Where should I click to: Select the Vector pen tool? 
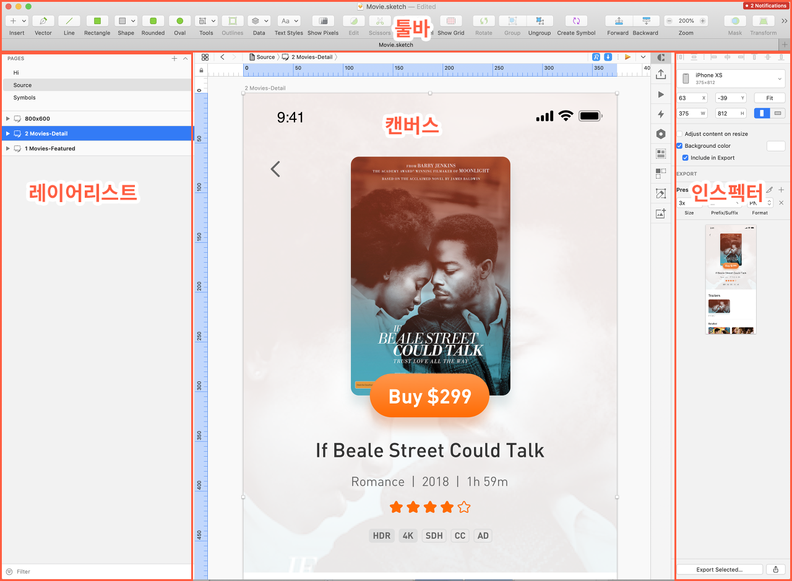[43, 21]
